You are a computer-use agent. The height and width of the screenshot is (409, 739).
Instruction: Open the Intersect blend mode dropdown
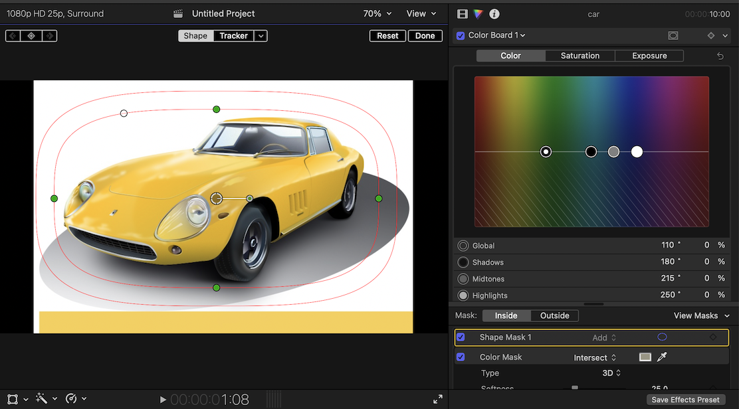pos(595,358)
